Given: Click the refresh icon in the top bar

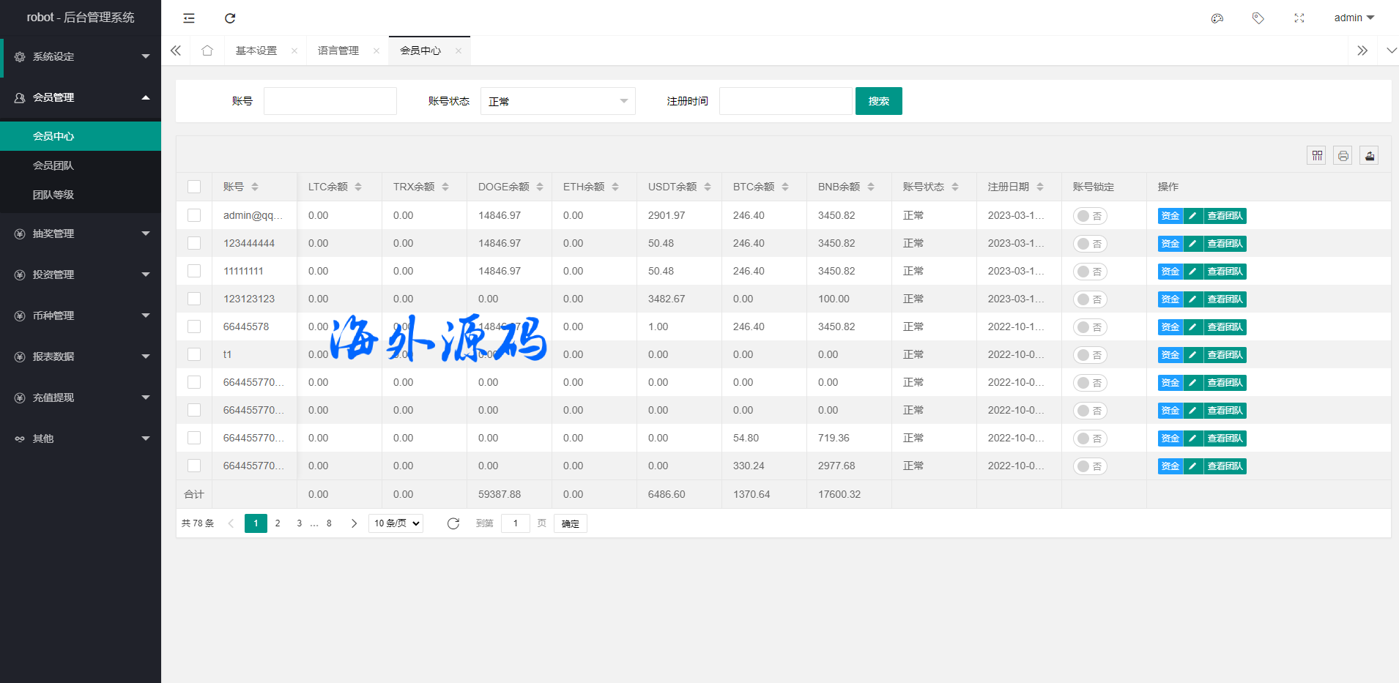Looking at the screenshot, I should [x=230, y=18].
